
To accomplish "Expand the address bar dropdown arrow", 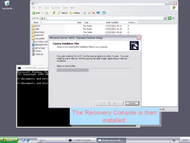I will coord(165,18).
